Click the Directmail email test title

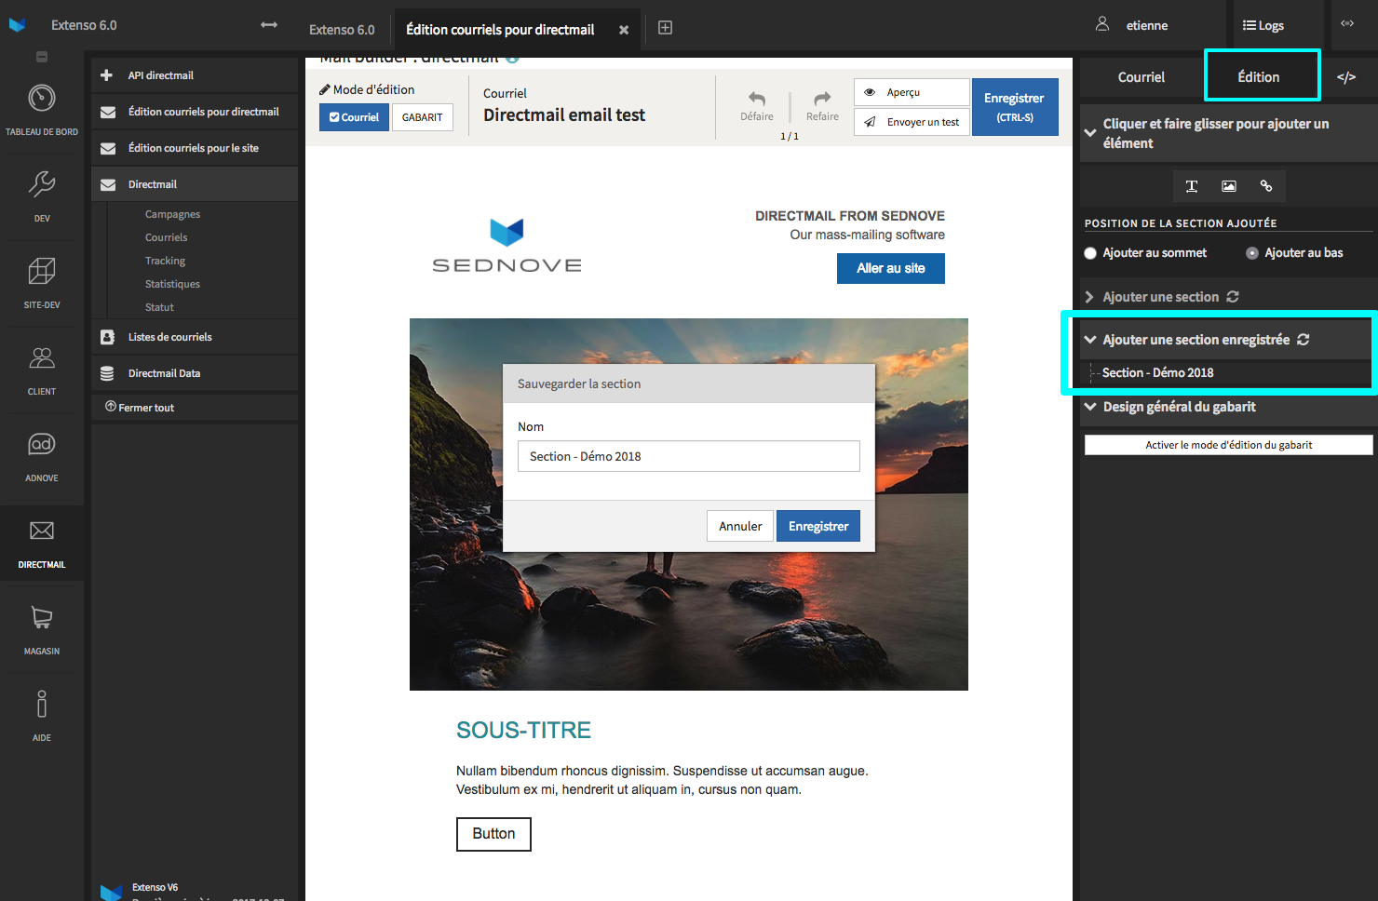(x=564, y=115)
